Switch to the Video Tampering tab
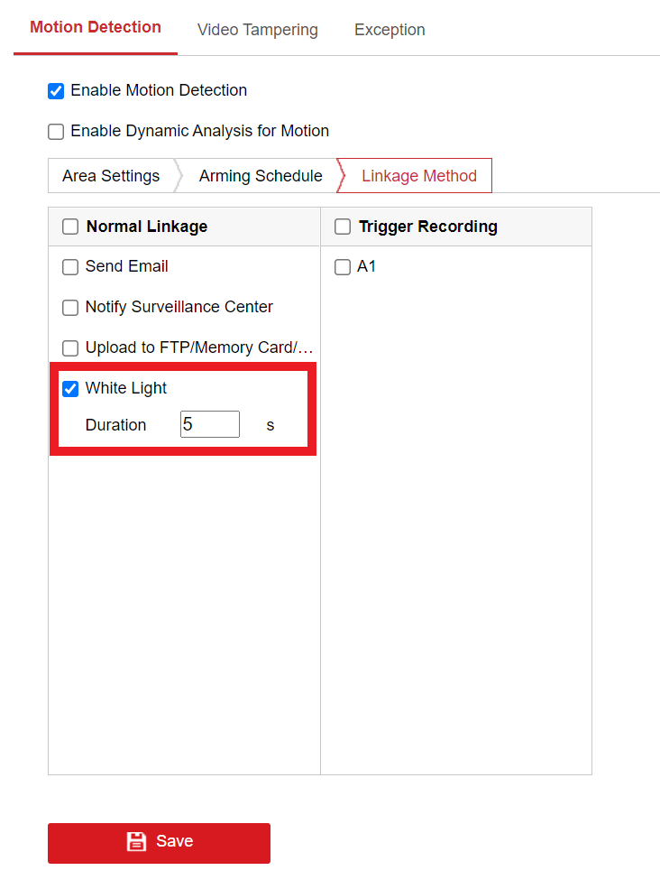Screen dimensions: 660x889 pos(257,30)
